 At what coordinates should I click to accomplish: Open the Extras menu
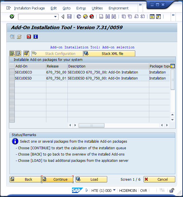coord(81,8)
